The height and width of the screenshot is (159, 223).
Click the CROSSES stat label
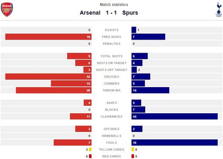[111, 77]
